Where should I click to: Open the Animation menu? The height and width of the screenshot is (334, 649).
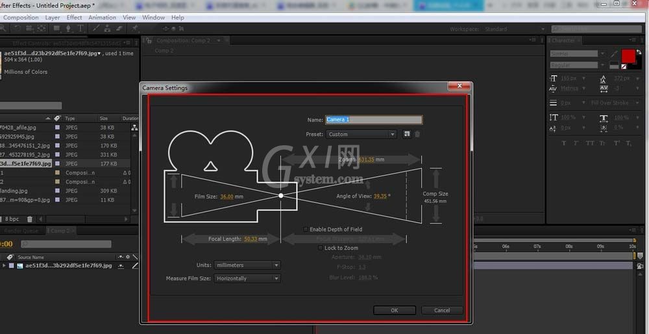coord(103,18)
